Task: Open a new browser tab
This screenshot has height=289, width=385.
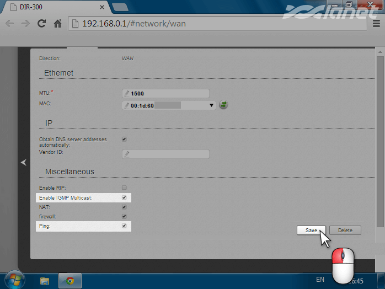Action: [x=120, y=7]
